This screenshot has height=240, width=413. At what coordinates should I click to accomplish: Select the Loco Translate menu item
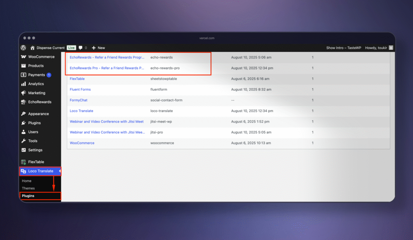(x=41, y=171)
